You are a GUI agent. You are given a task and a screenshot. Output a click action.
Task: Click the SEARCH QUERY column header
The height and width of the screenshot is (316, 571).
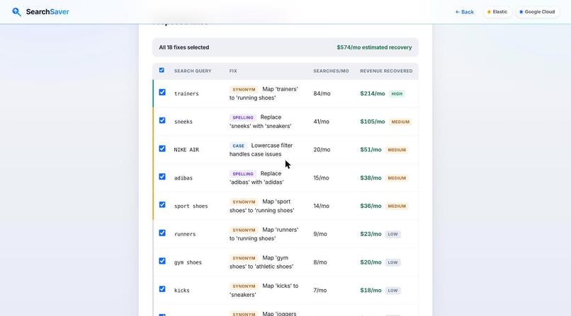[x=193, y=71]
